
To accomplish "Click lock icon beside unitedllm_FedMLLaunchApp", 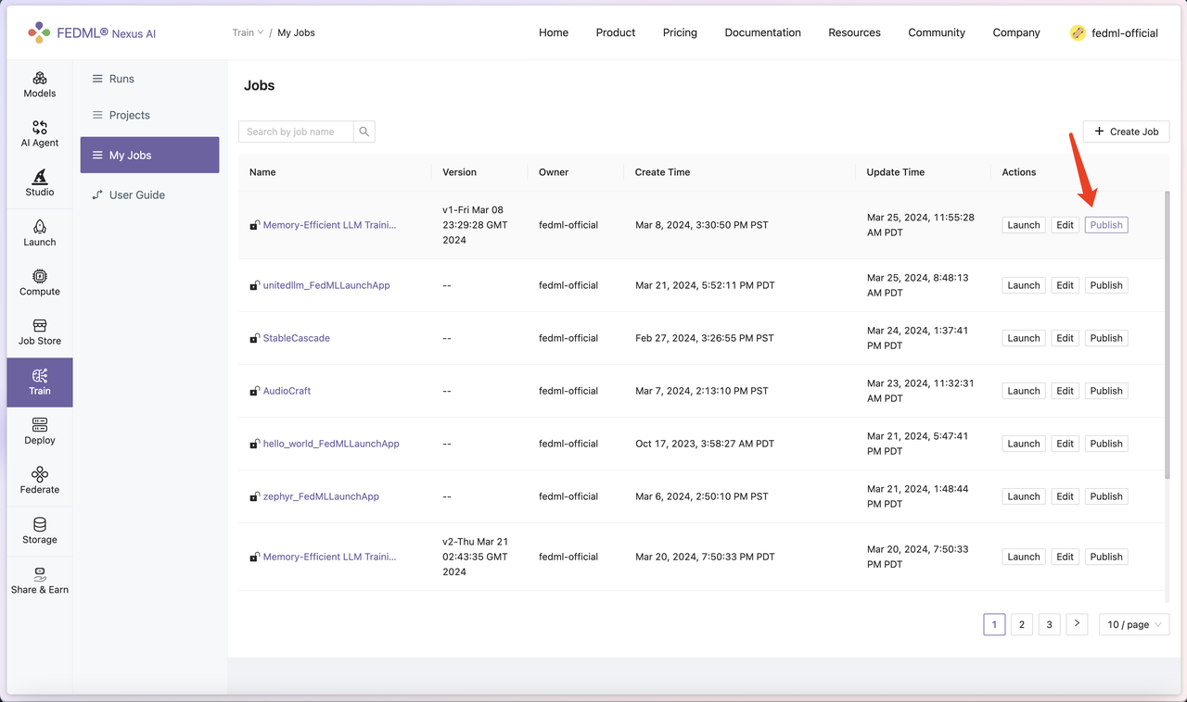I will click(x=254, y=285).
